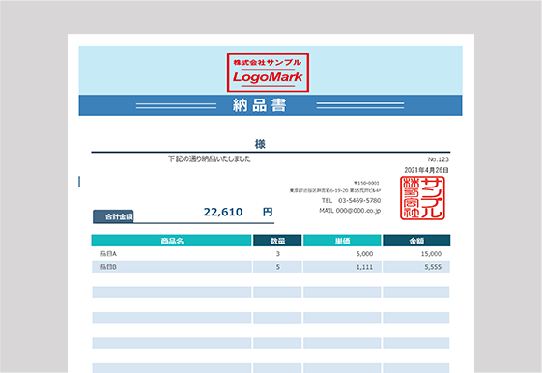Select the 品目B product name cell

pos(171,267)
